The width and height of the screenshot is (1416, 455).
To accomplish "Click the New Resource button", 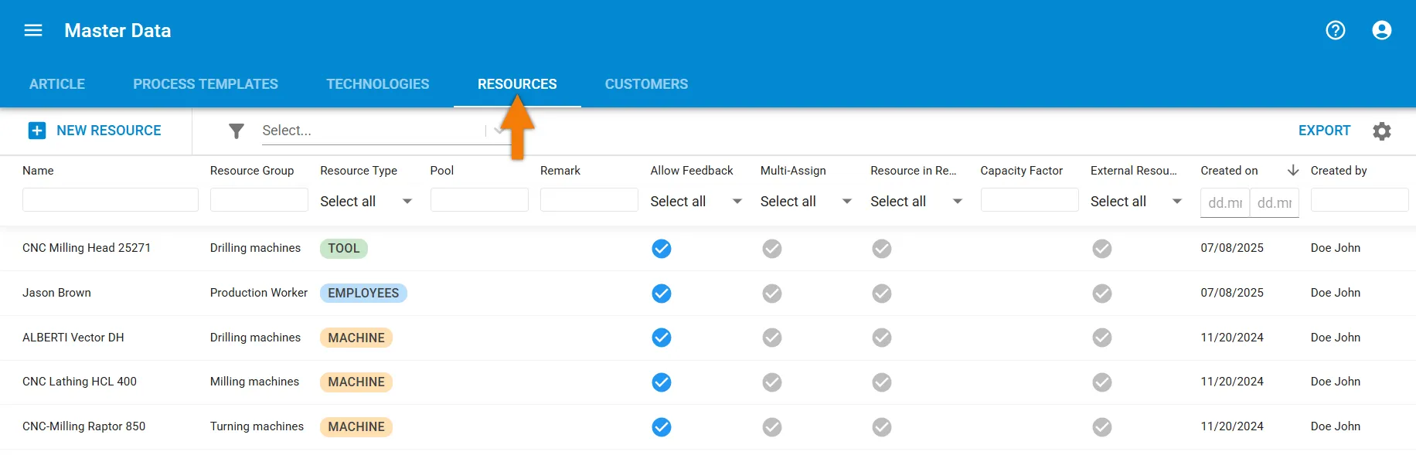I will (94, 131).
